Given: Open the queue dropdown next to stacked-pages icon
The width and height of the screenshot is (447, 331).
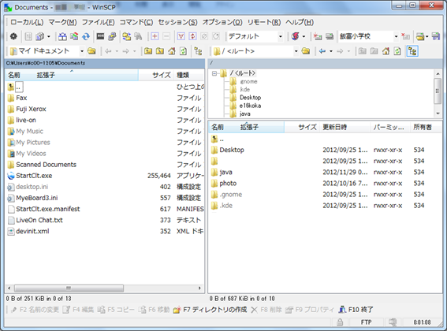Looking at the screenshot, I should point(49,36).
